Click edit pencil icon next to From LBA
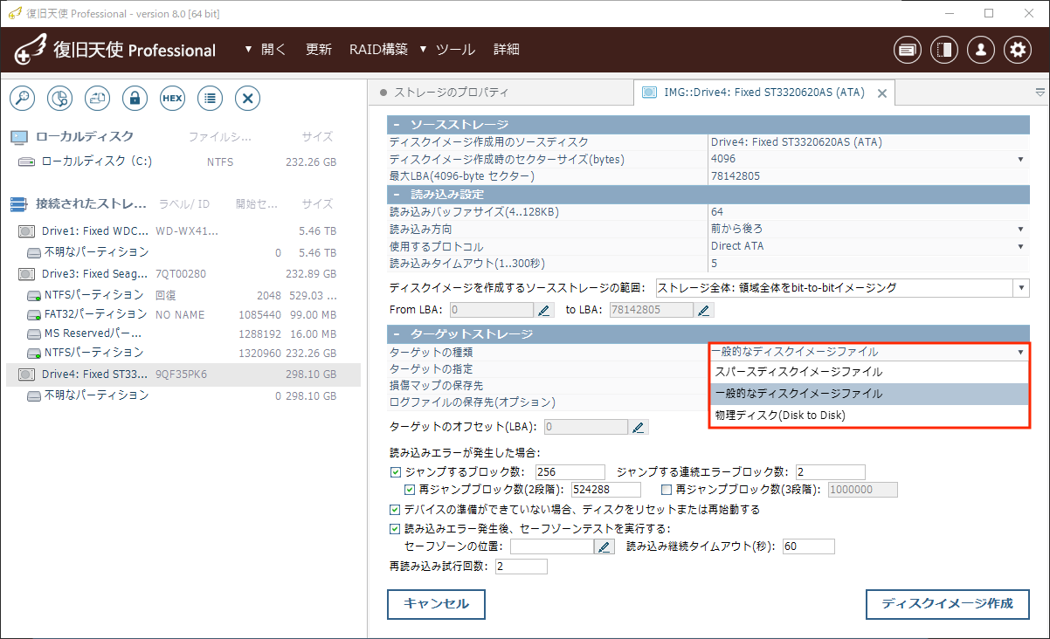This screenshot has width=1050, height=639. [x=544, y=310]
